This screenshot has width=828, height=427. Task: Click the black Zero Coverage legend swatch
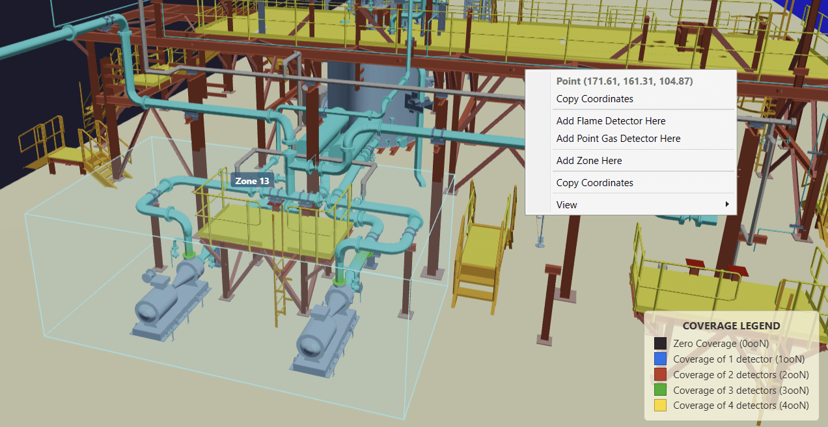pos(660,343)
